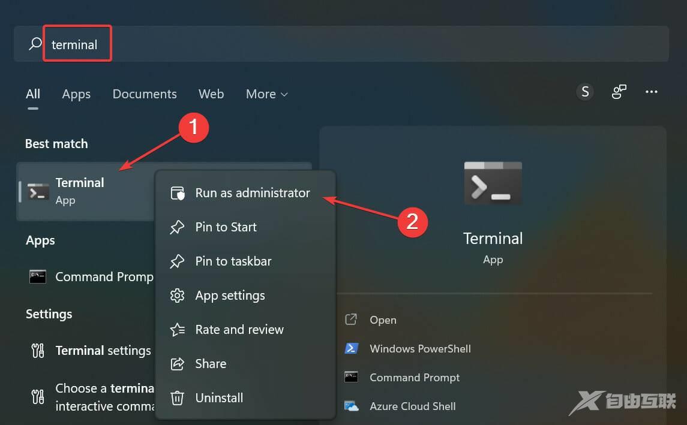Click the tools icon beside Terminal settings
The width and height of the screenshot is (687, 425).
point(38,351)
